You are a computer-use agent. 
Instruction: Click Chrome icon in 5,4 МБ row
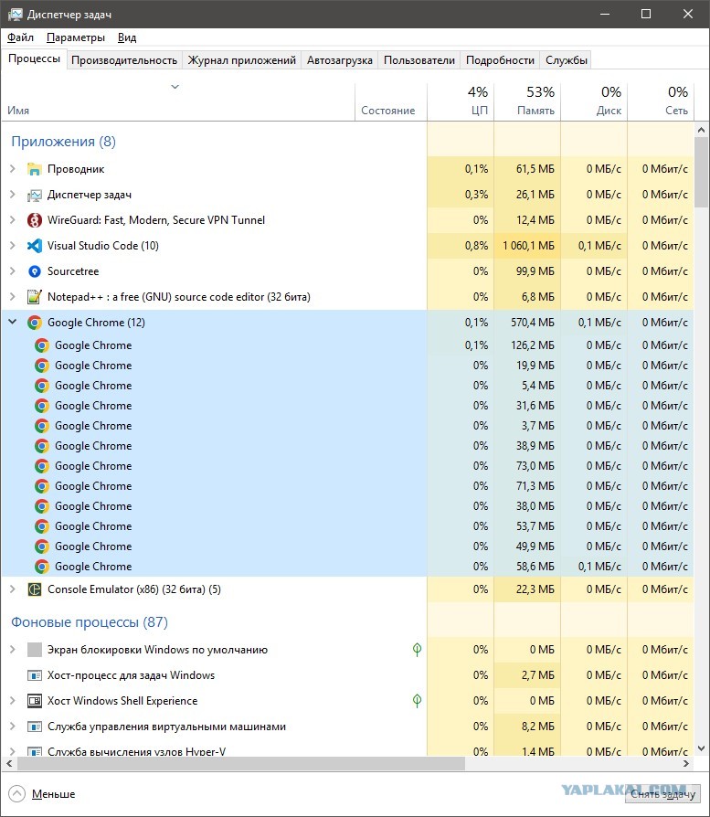pyautogui.click(x=42, y=386)
